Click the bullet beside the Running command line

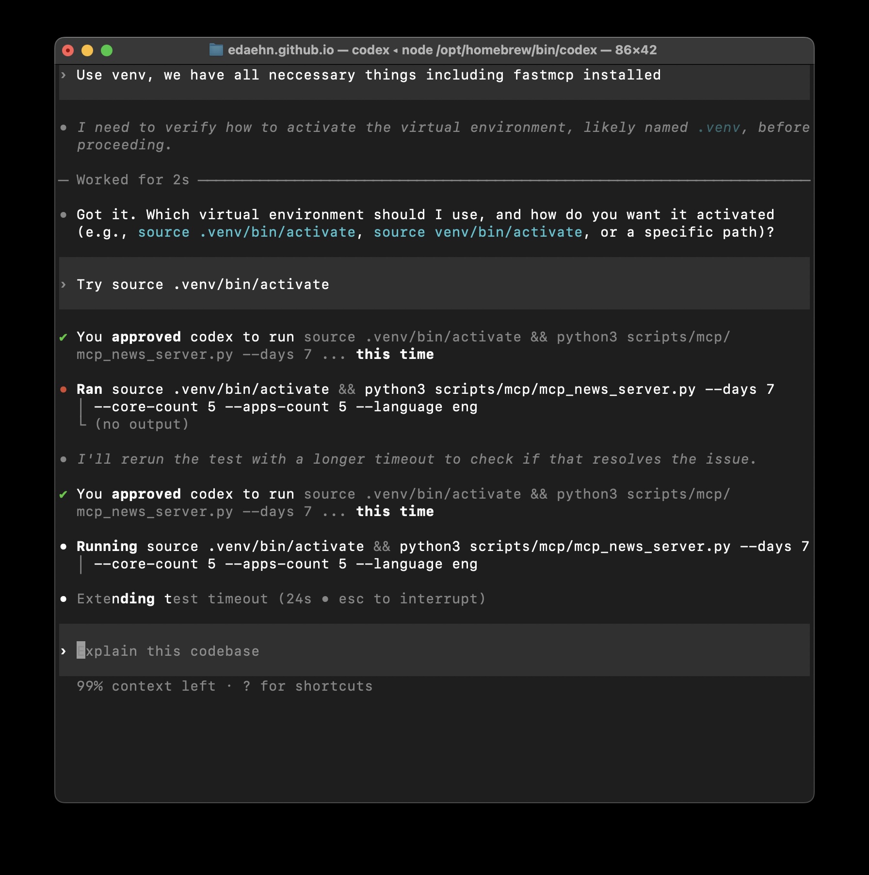click(64, 546)
